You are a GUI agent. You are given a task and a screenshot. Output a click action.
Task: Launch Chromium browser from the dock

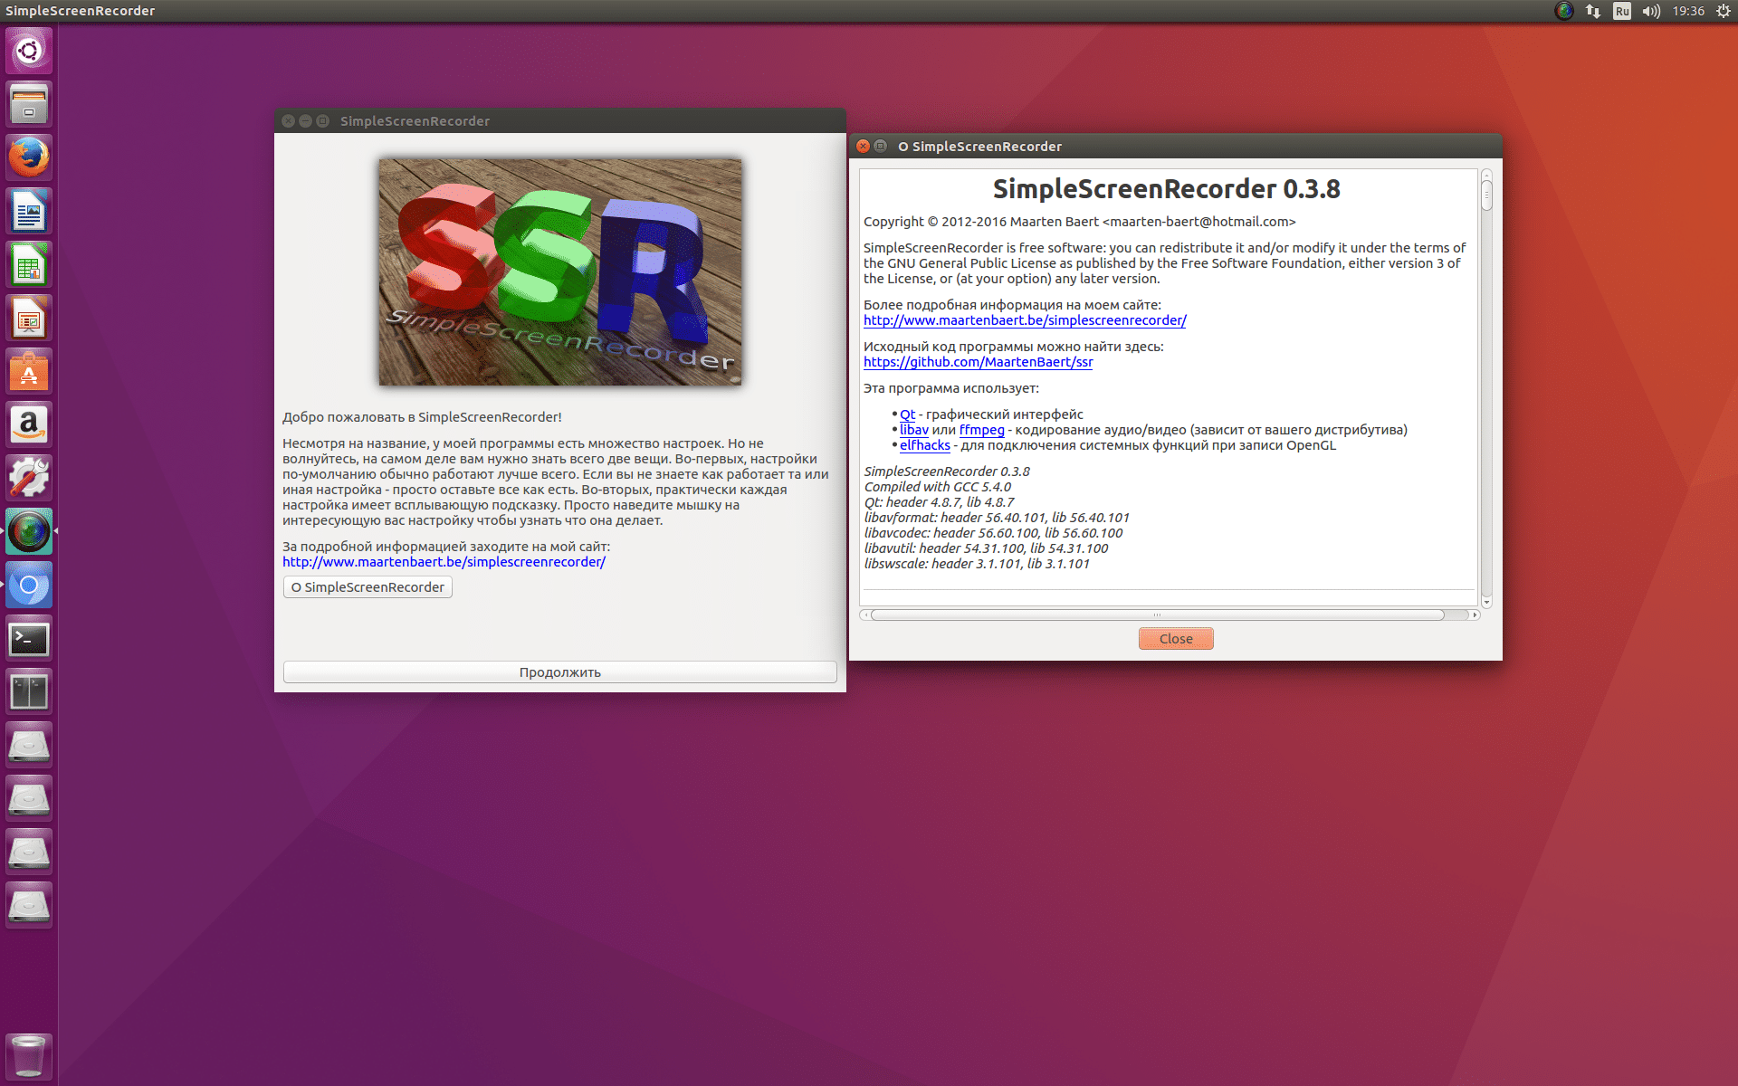pyautogui.click(x=29, y=585)
